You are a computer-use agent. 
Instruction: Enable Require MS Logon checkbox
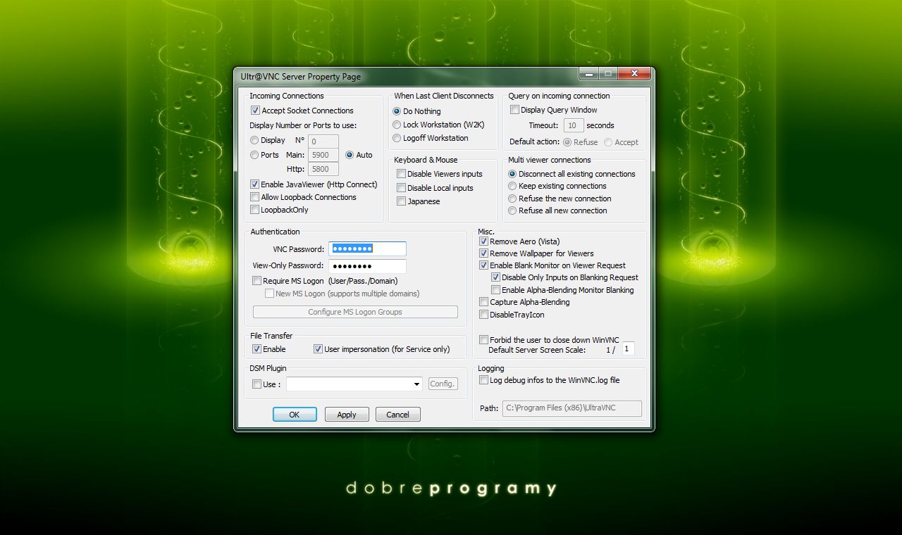click(257, 281)
